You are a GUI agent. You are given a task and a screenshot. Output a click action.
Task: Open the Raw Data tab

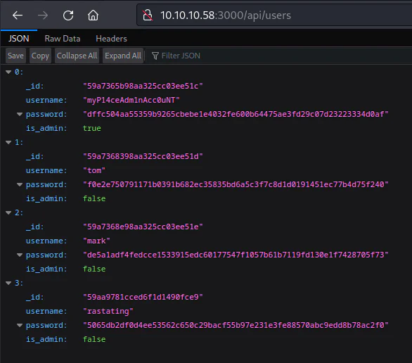[x=63, y=39]
